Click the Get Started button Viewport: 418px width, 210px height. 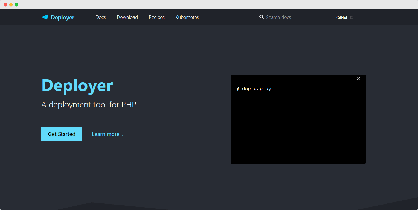(62, 134)
